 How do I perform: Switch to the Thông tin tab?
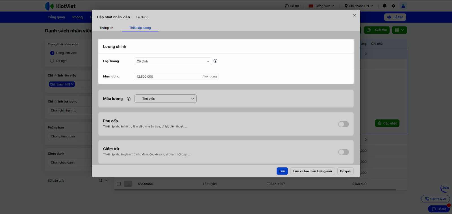point(106,28)
